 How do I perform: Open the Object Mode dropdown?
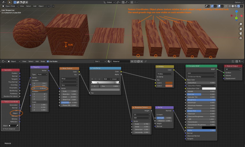(10, 6)
